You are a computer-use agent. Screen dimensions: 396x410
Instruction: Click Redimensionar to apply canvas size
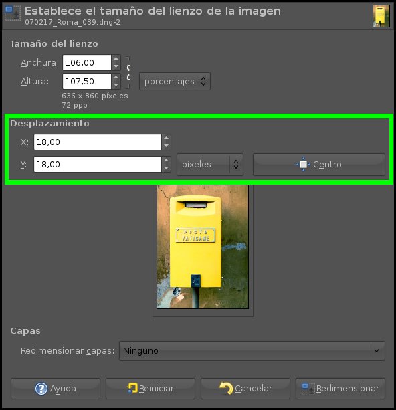point(340,389)
